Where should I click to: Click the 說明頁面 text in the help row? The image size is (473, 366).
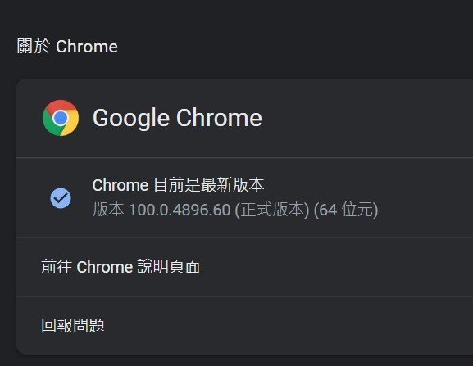pyautogui.click(x=169, y=267)
